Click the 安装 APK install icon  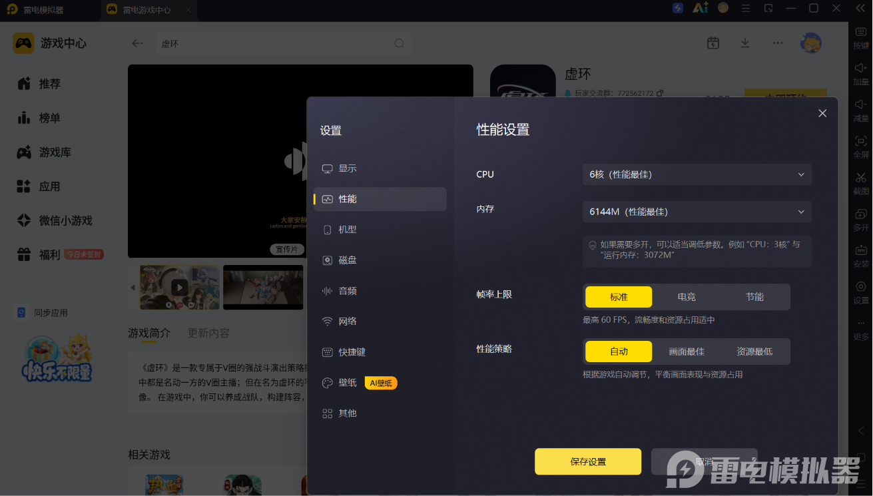[861, 251]
